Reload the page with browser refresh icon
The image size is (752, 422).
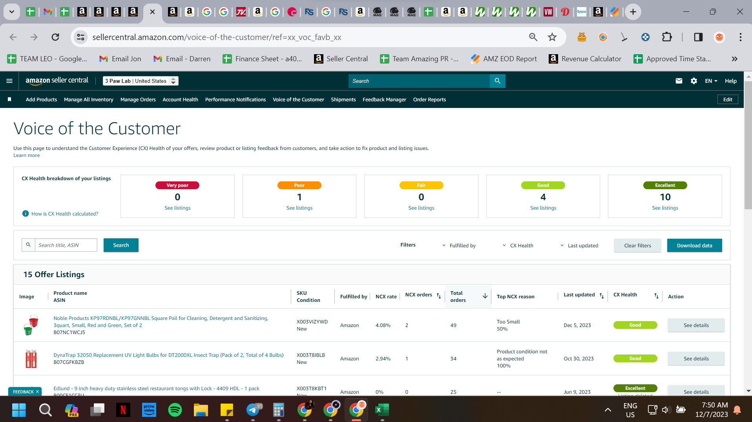[x=55, y=37]
